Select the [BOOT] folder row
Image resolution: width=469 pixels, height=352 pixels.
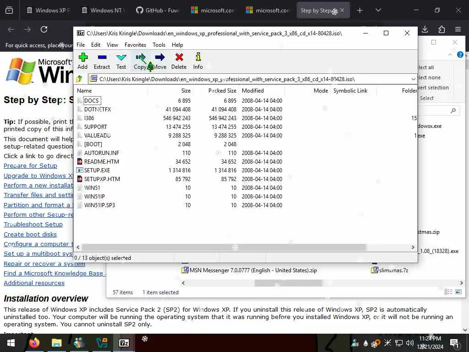pyautogui.click(x=93, y=144)
